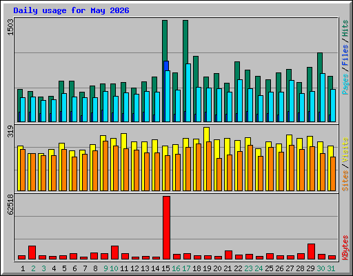Screen dimensions: 353x276
Task: Click the Sites legend label
Action: 345,181
